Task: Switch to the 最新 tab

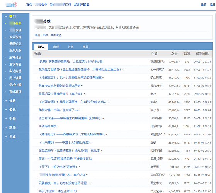Action: point(56,47)
